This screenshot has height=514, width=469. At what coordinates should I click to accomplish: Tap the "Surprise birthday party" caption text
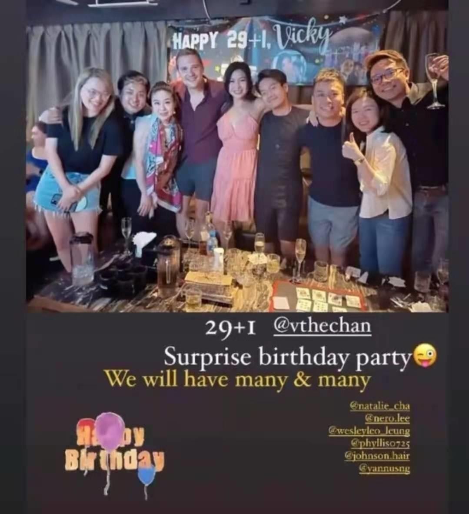288,356
